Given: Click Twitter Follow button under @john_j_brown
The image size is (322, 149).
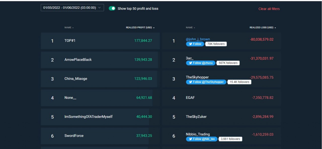Looking at the screenshot, I should pyautogui.click(x=195, y=44).
